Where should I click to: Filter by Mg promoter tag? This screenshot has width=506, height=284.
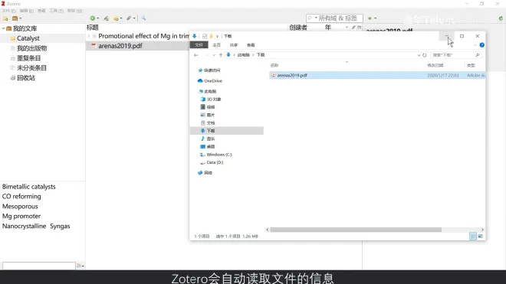click(x=21, y=216)
